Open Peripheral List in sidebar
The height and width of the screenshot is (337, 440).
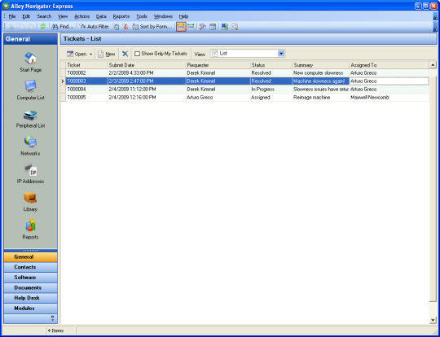[x=30, y=118]
